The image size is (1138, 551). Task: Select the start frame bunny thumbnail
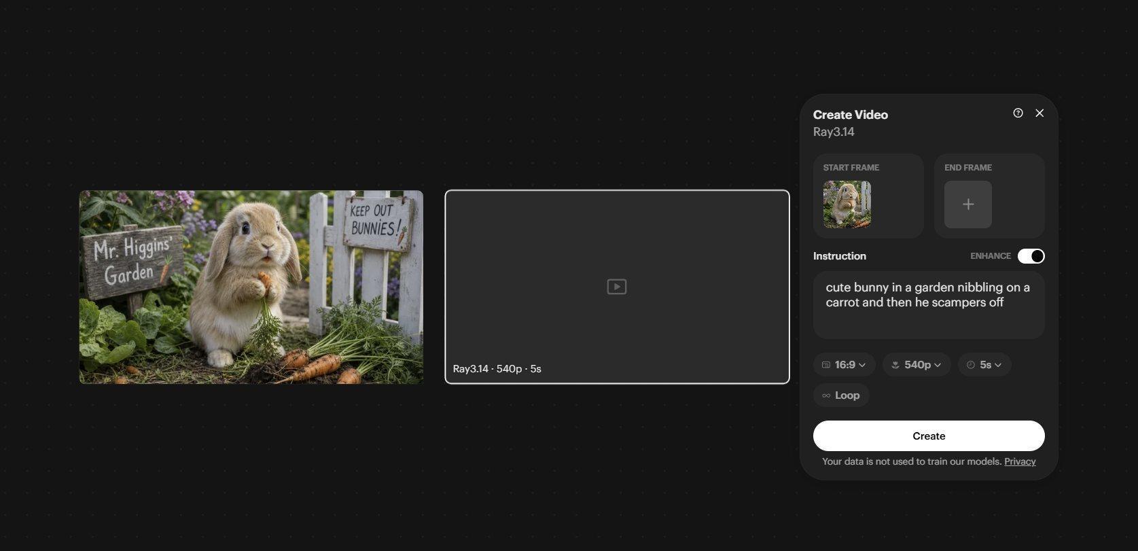point(847,204)
